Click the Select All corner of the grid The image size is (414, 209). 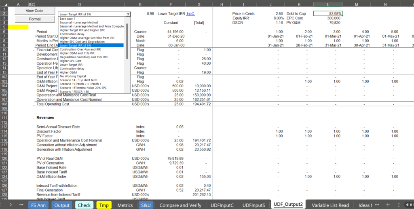click(5, 4)
